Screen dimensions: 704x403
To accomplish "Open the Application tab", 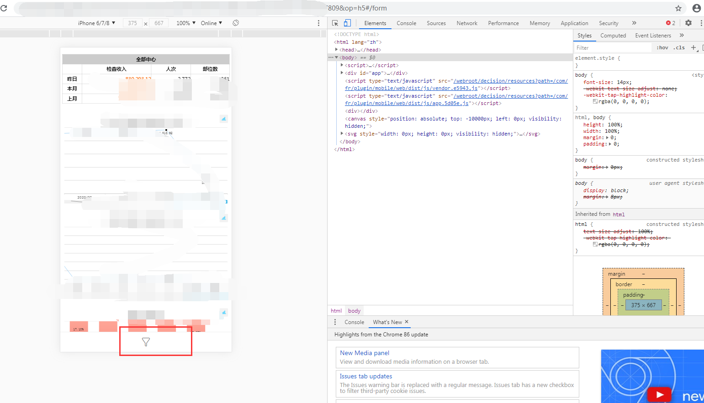I will coord(574,23).
